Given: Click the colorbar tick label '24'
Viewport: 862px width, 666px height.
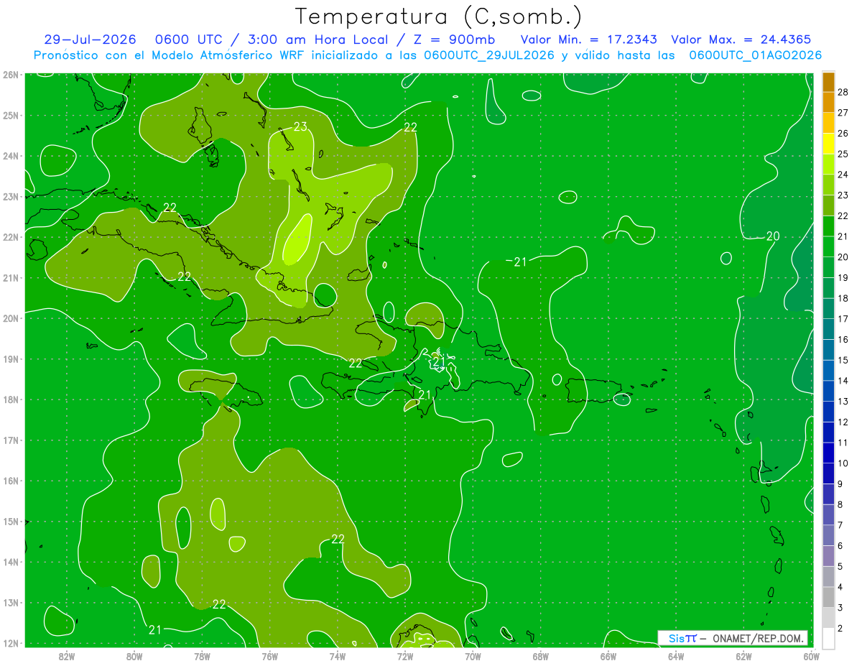Looking at the screenshot, I should click(x=843, y=175).
